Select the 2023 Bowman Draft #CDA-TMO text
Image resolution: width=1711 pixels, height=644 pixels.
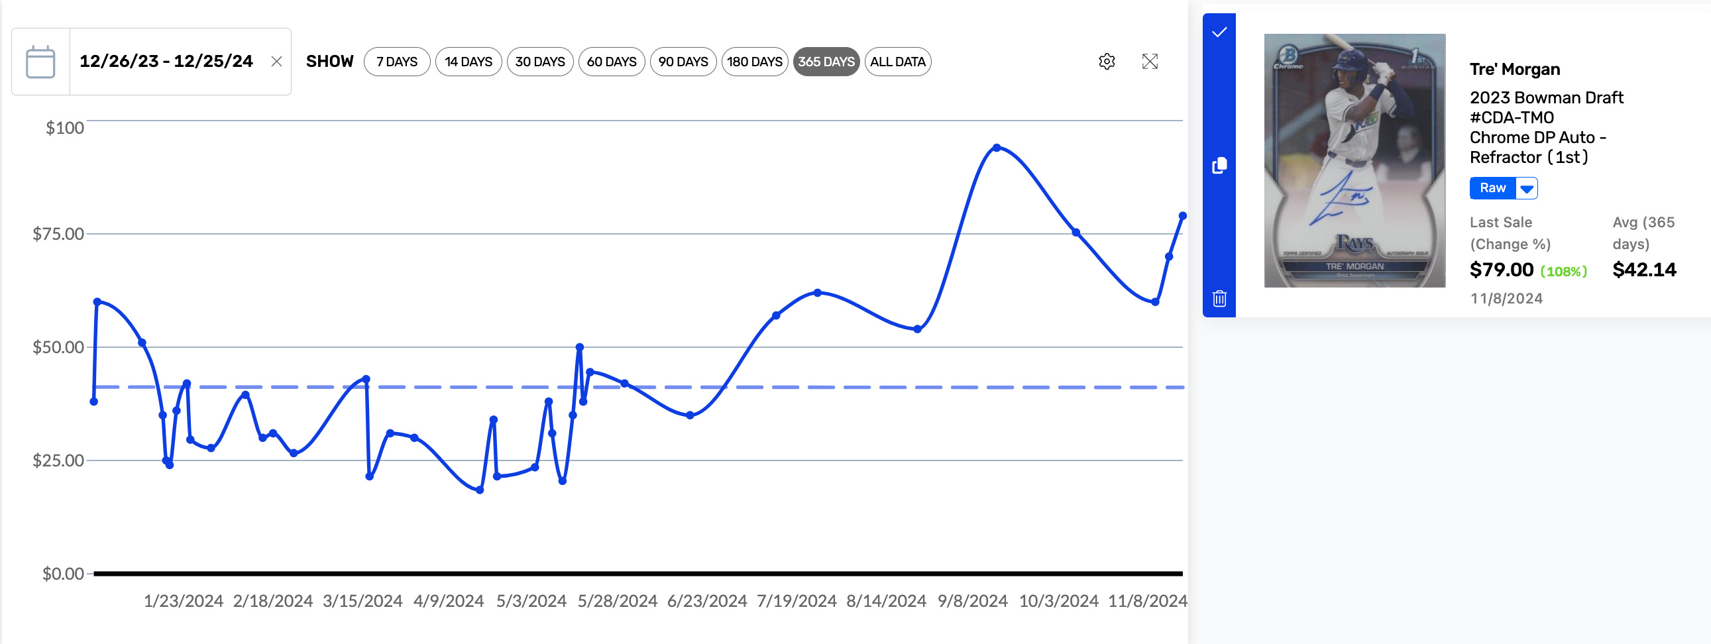pos(1546,107)
